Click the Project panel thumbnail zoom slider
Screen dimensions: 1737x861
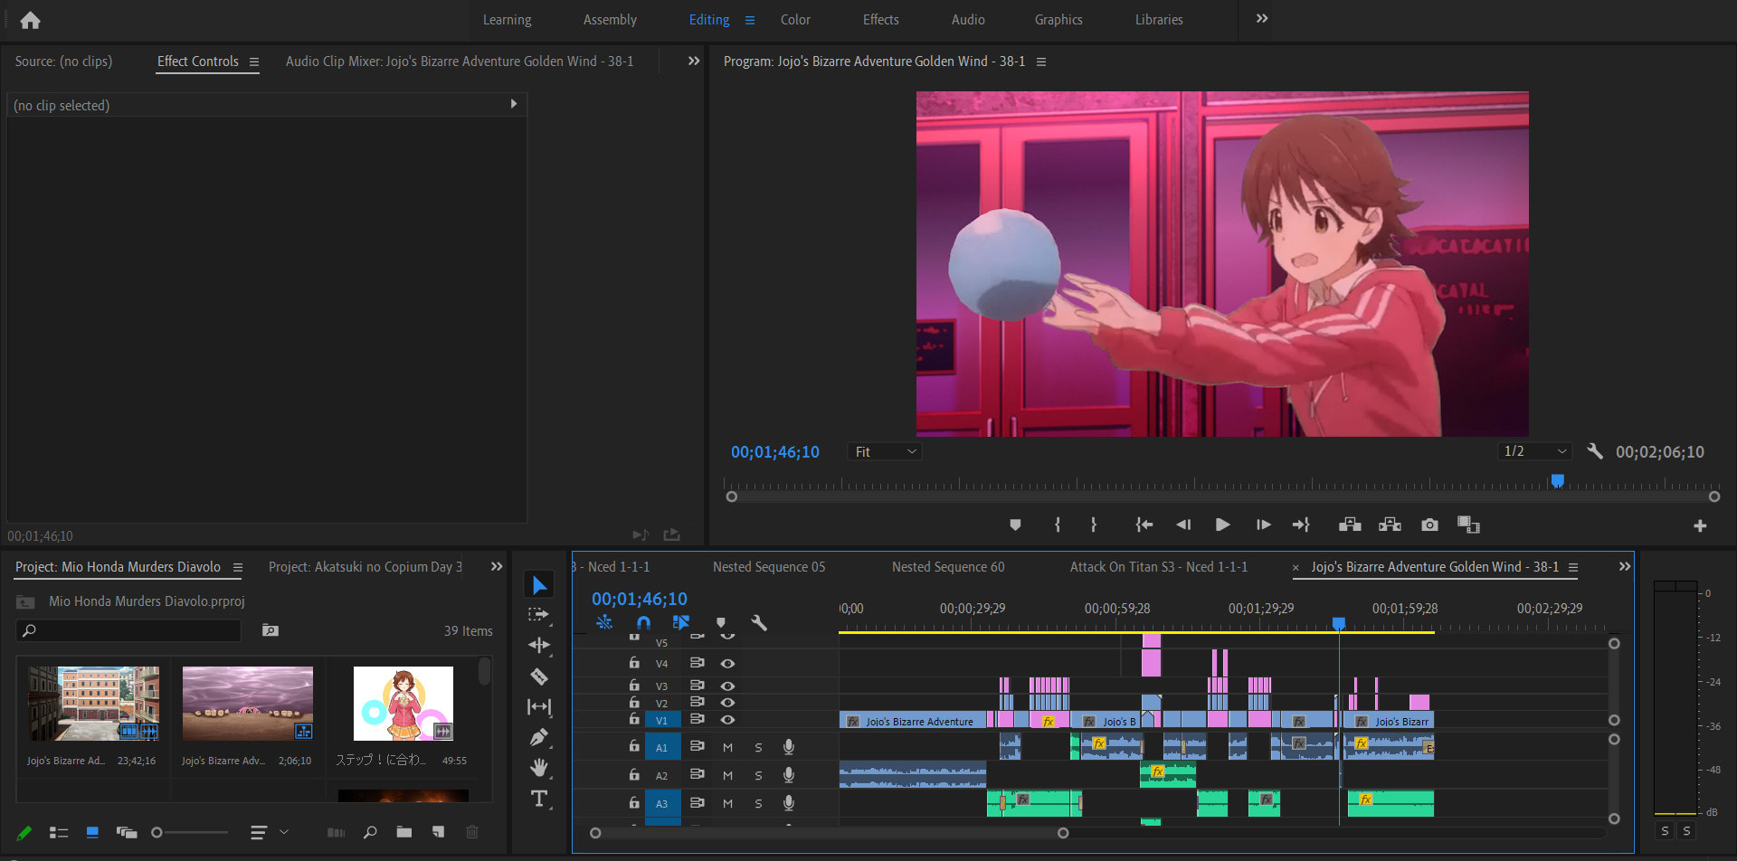point(190,832)
